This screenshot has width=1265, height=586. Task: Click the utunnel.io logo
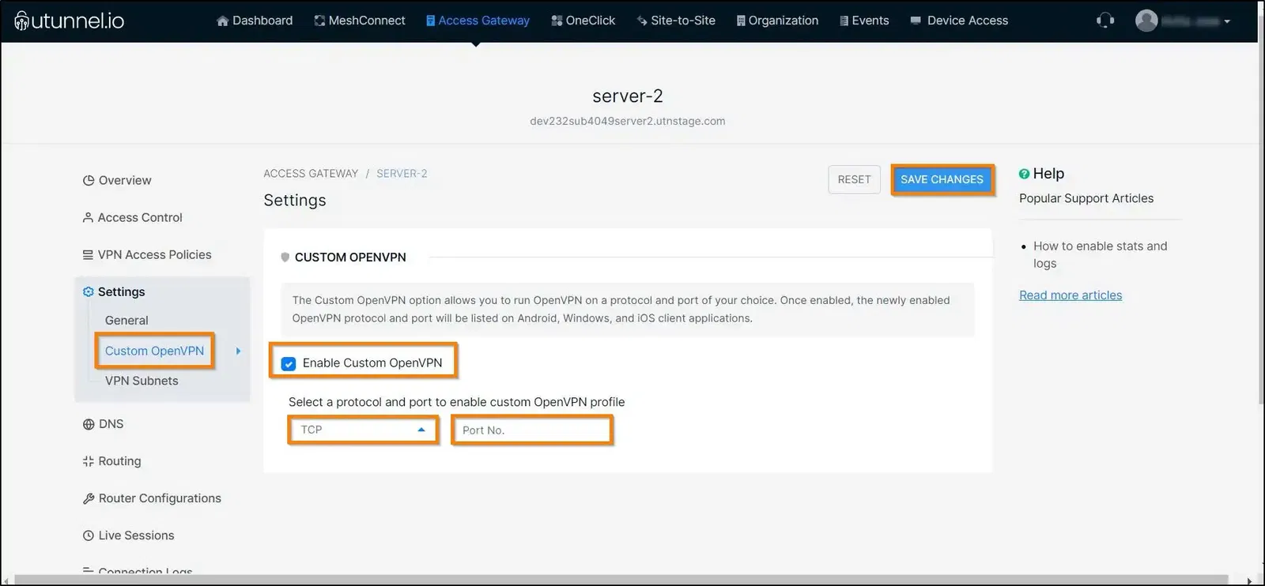70,21
